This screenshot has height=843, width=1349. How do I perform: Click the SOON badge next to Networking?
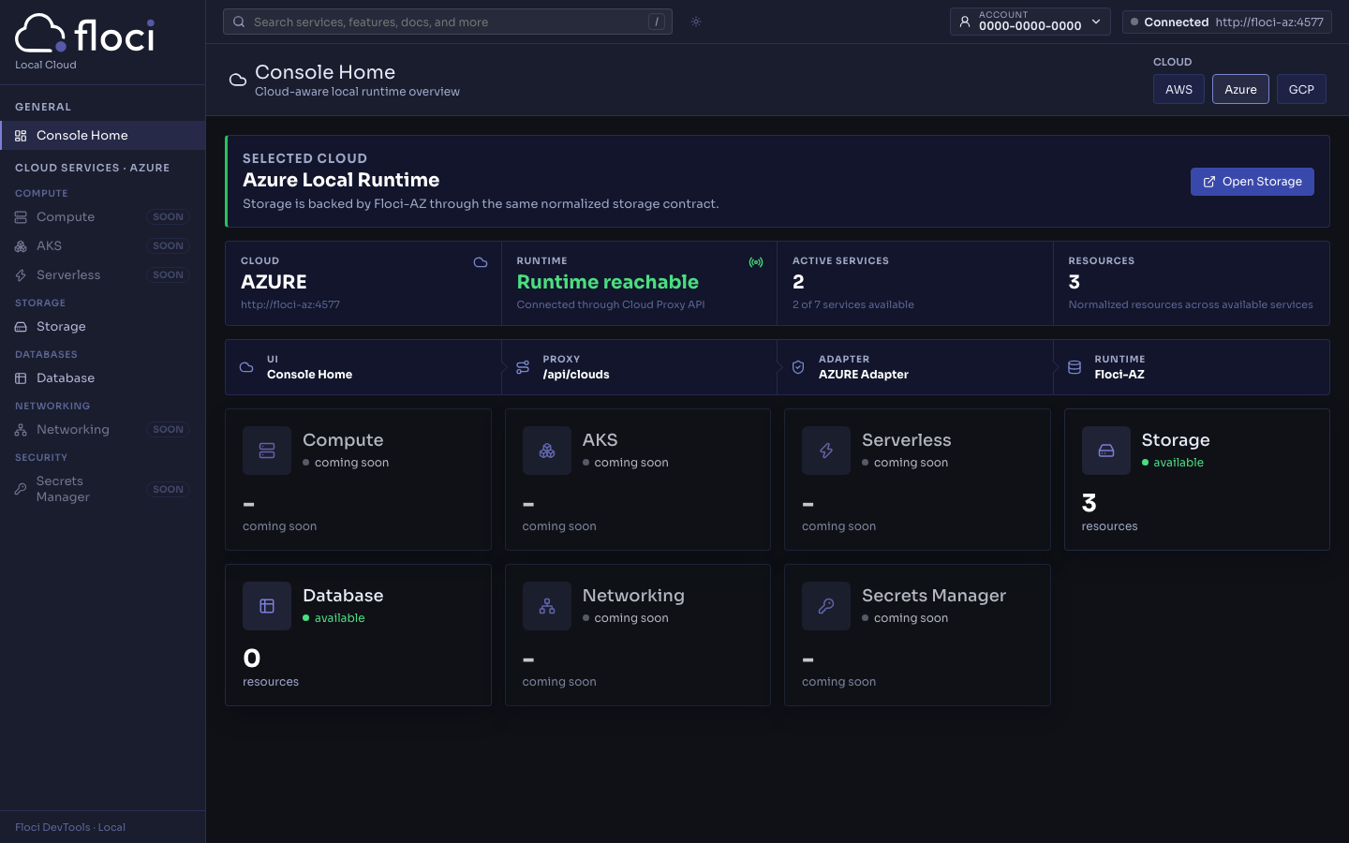pyautogui.click(x=169, y=429)
